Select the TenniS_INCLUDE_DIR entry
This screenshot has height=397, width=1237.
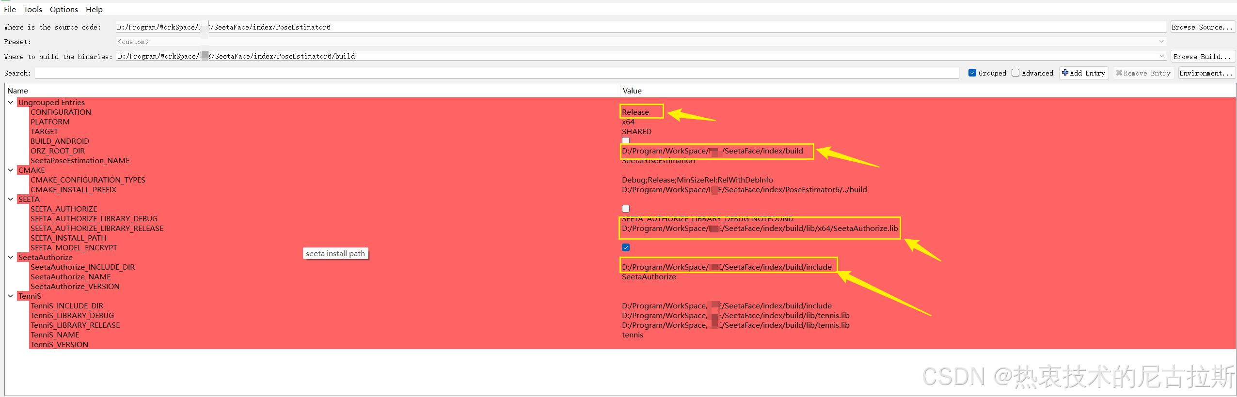pos(67,305)
